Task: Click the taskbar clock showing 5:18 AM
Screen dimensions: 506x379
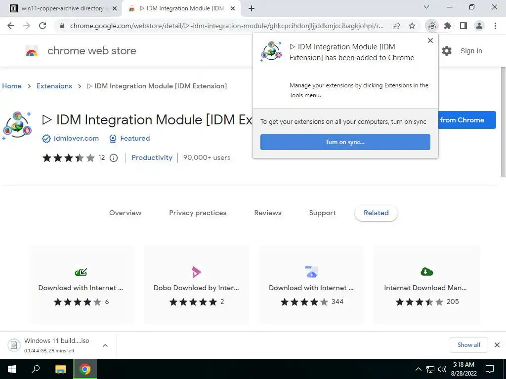Action: pyautogui.click(x=464, y=369)
